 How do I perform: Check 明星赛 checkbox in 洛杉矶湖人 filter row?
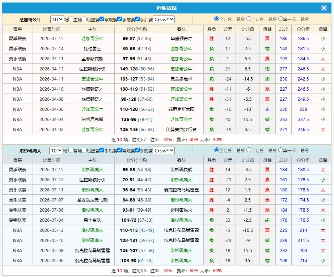point(84,150)
